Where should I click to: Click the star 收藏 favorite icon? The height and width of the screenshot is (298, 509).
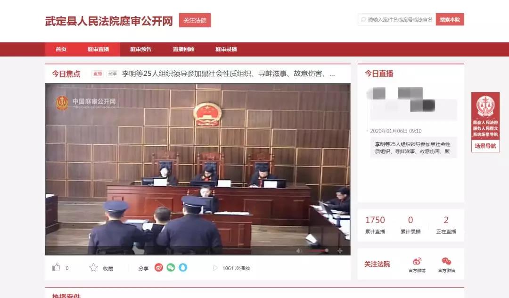[94, 267]
